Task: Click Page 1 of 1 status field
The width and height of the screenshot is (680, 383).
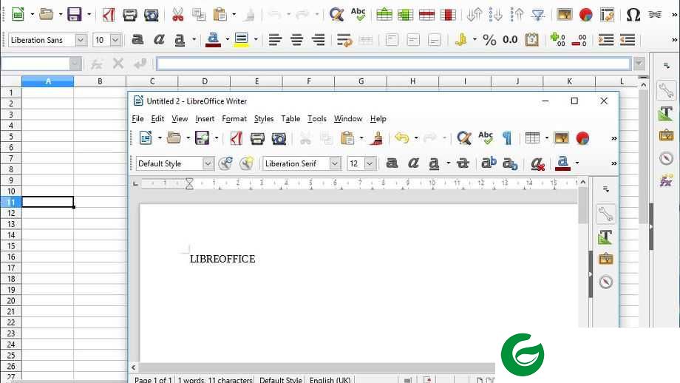Action: click(153, 379)
